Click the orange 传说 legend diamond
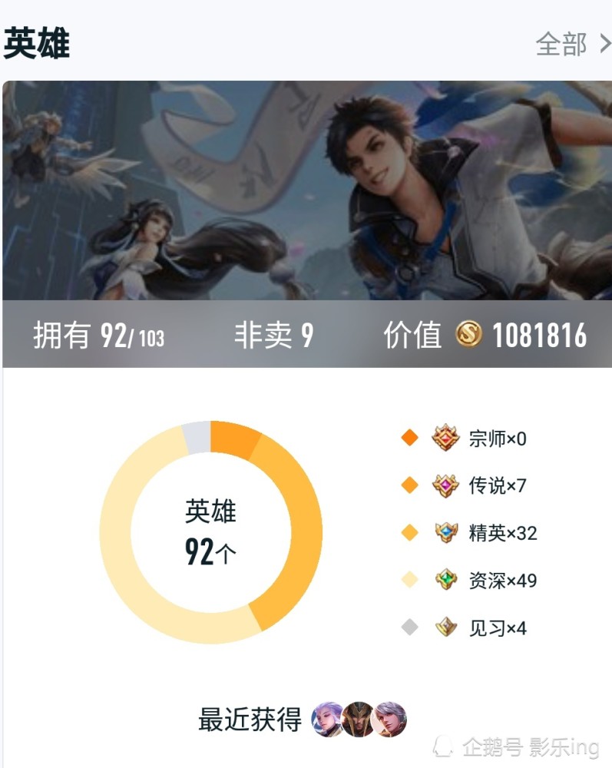The height and width of the screenshot is (768, 612). click(x=409, y=485)
